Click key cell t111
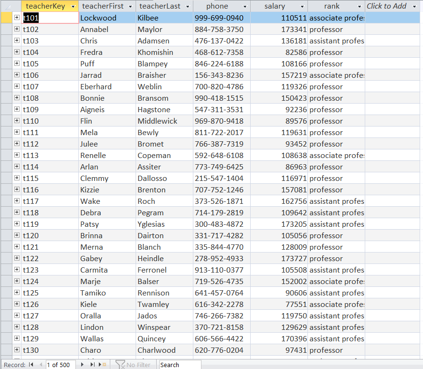Screen dimensions: 423x369 (50, 132)
